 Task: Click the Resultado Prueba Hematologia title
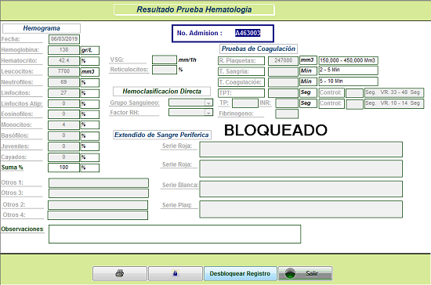pyautogui.click(x=194, y=9)
